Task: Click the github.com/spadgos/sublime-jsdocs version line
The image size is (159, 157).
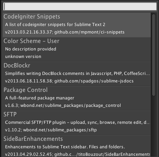Action: [69, 81]
